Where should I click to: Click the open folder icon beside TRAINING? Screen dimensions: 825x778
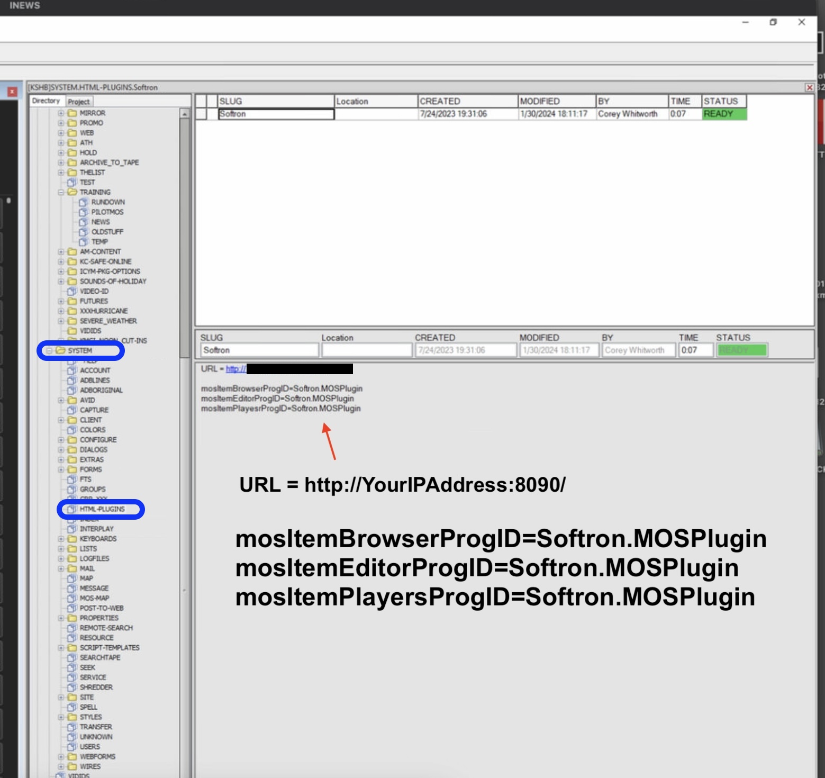tap(72, 192)
